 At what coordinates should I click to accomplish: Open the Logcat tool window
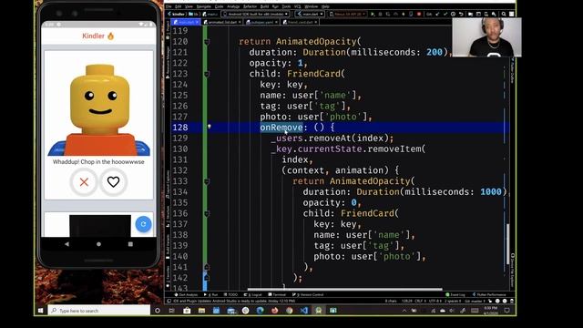coord(252,295)
